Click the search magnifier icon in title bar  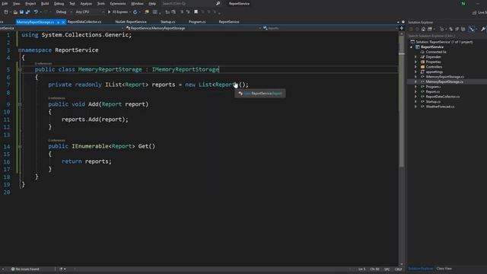click(218, 3)
